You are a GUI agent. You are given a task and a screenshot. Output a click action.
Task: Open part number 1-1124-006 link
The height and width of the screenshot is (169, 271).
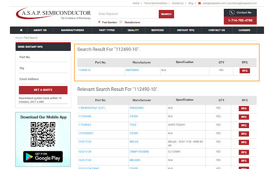(x=85, y=116)
